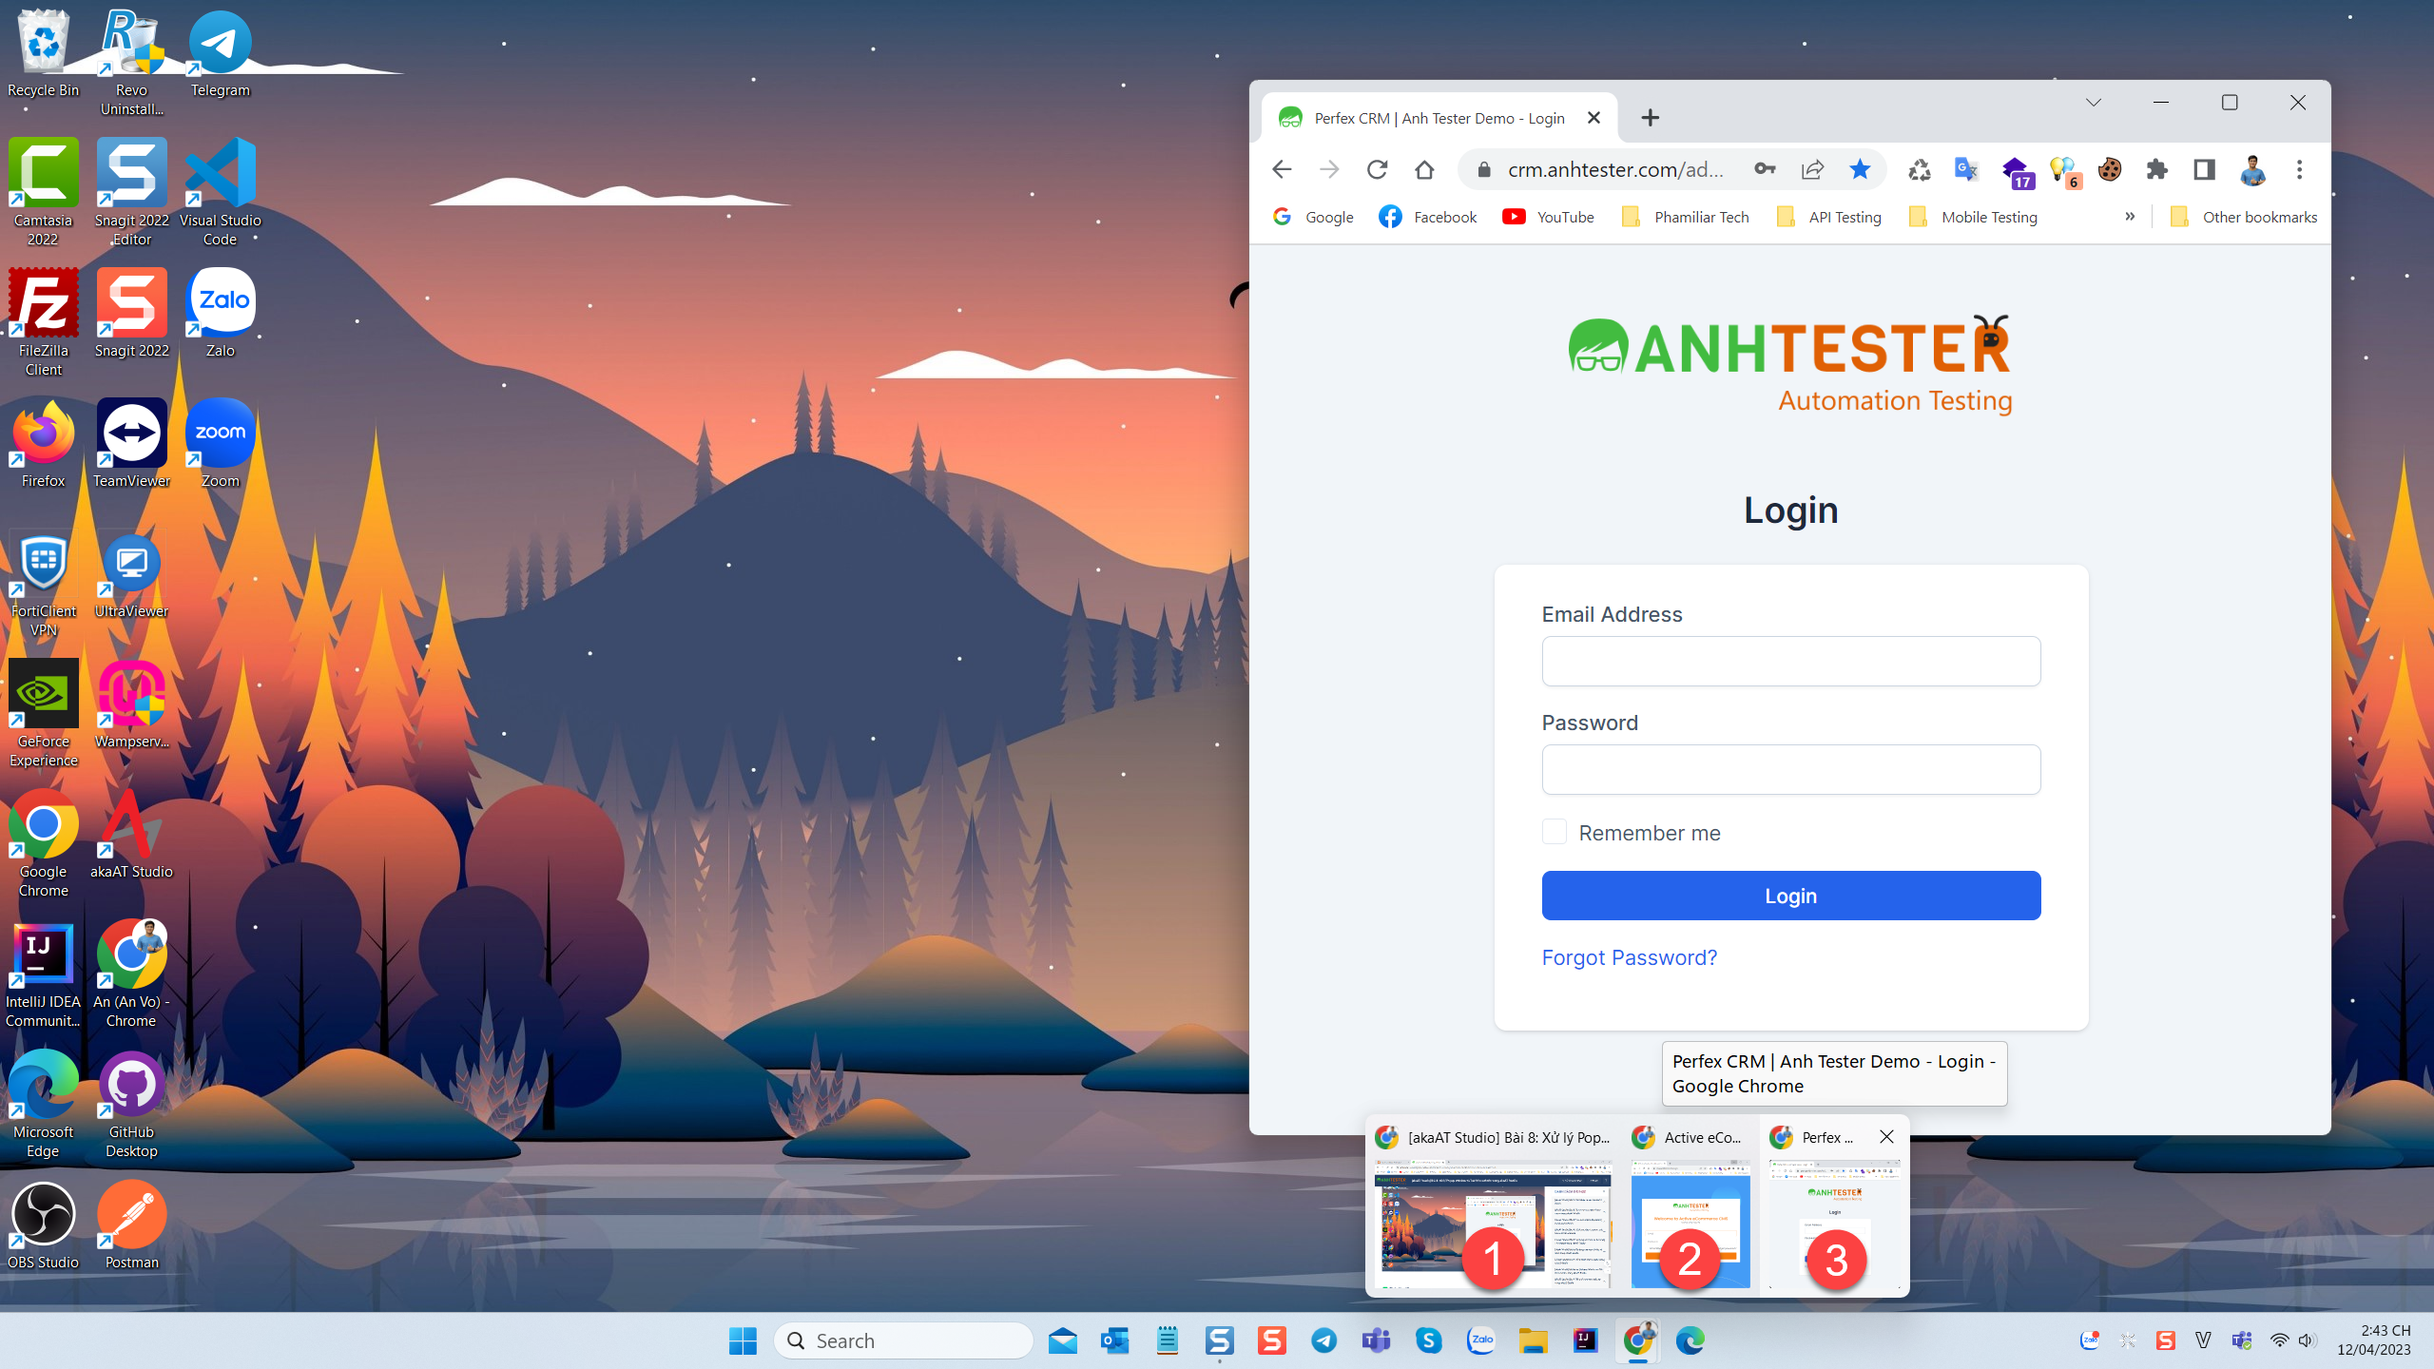Share this page via the share icon
The width and height of the screenshot is (2434, 1369).
[x=1812, y=169]
